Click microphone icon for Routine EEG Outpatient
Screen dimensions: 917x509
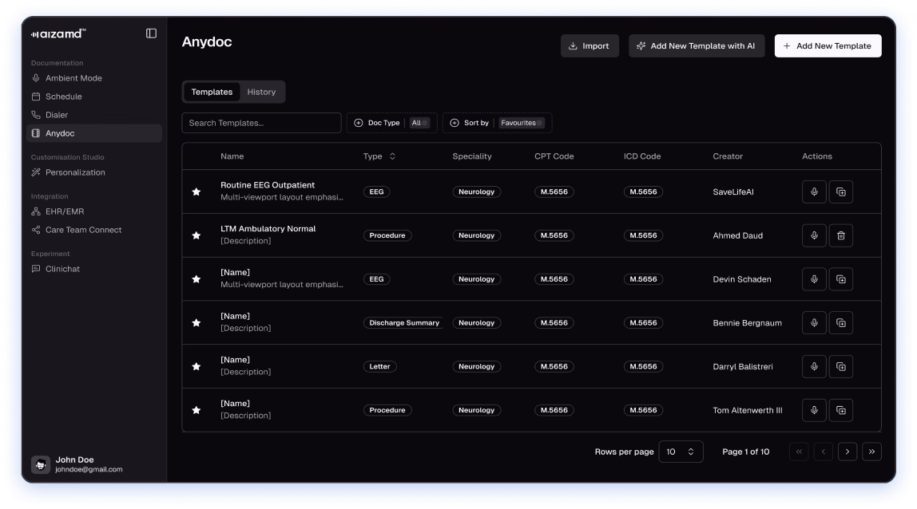click(814, 192)
